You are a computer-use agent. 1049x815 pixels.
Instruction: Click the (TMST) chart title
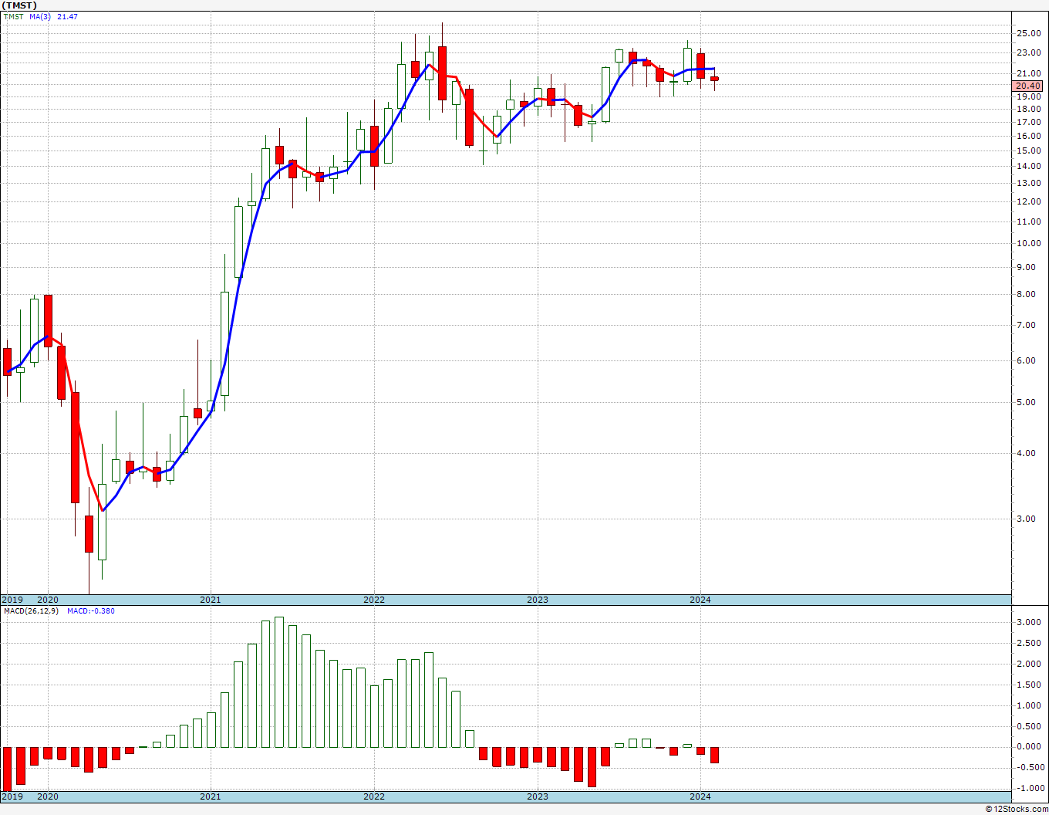point(19,5)
